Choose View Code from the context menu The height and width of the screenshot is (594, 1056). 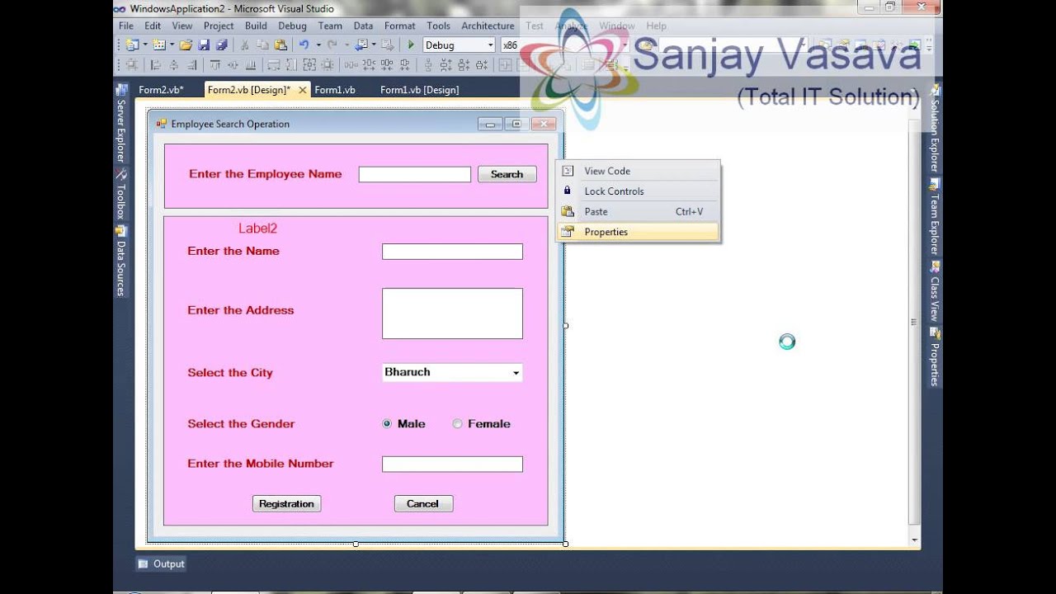[639, 171]
